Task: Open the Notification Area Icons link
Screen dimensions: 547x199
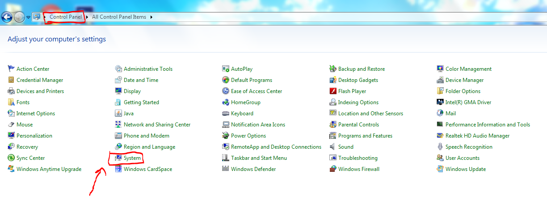Action: pos(258,125)
